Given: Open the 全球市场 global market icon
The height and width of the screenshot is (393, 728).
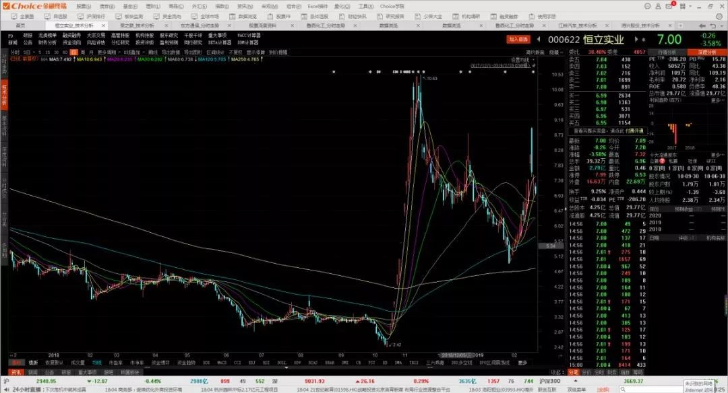Looking at the screenshot, I should pos(194,16).
